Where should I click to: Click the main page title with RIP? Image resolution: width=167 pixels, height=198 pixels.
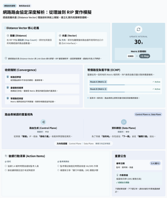(47, 12)
